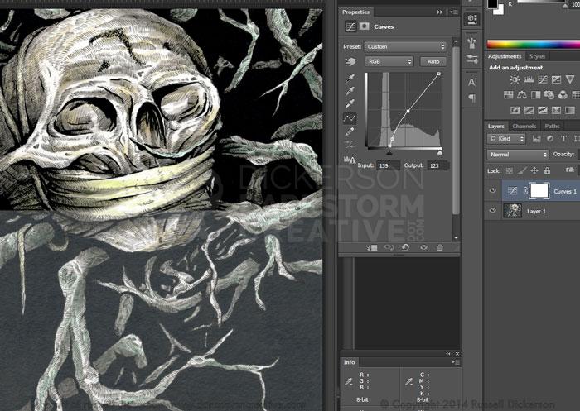Add a Channel Mixer adjustment
The width and height of the screenshot is (580, 411).
pyautogui.click(x=563, y=95)
